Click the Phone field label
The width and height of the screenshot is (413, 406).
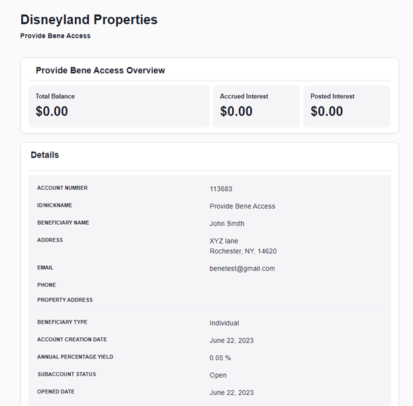point(46,285)
